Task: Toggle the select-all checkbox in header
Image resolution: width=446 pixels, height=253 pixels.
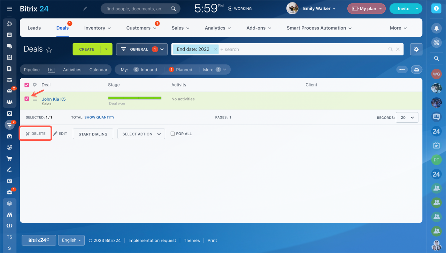Action: [x=27, y=85]
